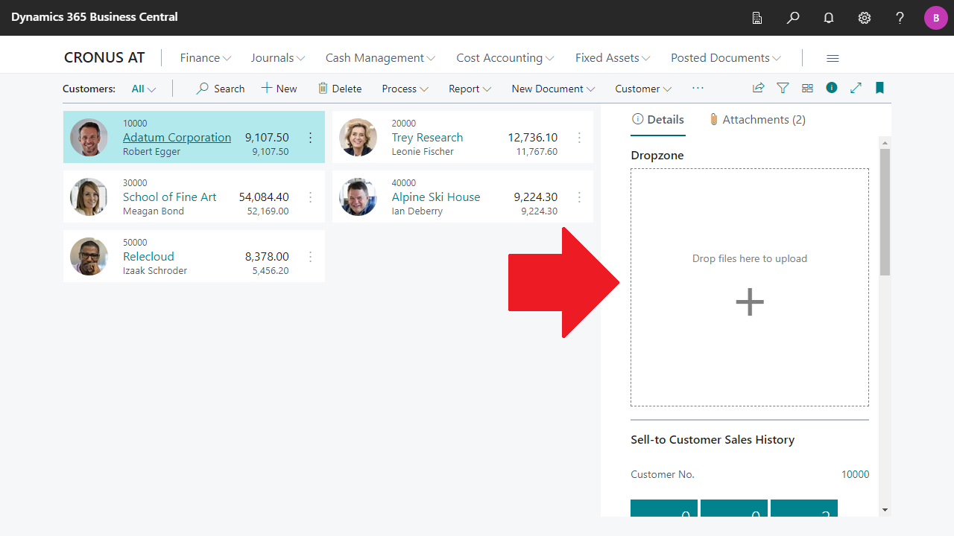Switch to the Attachments (2) tab
Viewport: 954px width, 536px height.
(x=757, y=120)
